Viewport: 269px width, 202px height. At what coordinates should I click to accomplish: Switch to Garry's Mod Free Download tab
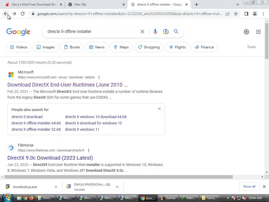pos(34,4)
